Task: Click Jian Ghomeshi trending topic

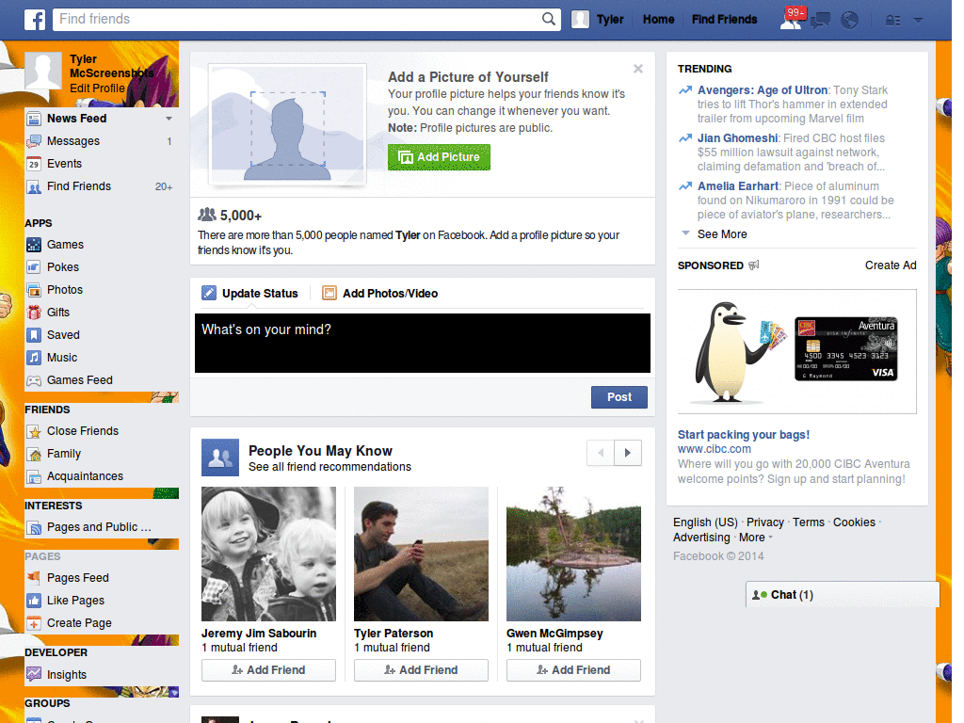Action: click(737, 138)
